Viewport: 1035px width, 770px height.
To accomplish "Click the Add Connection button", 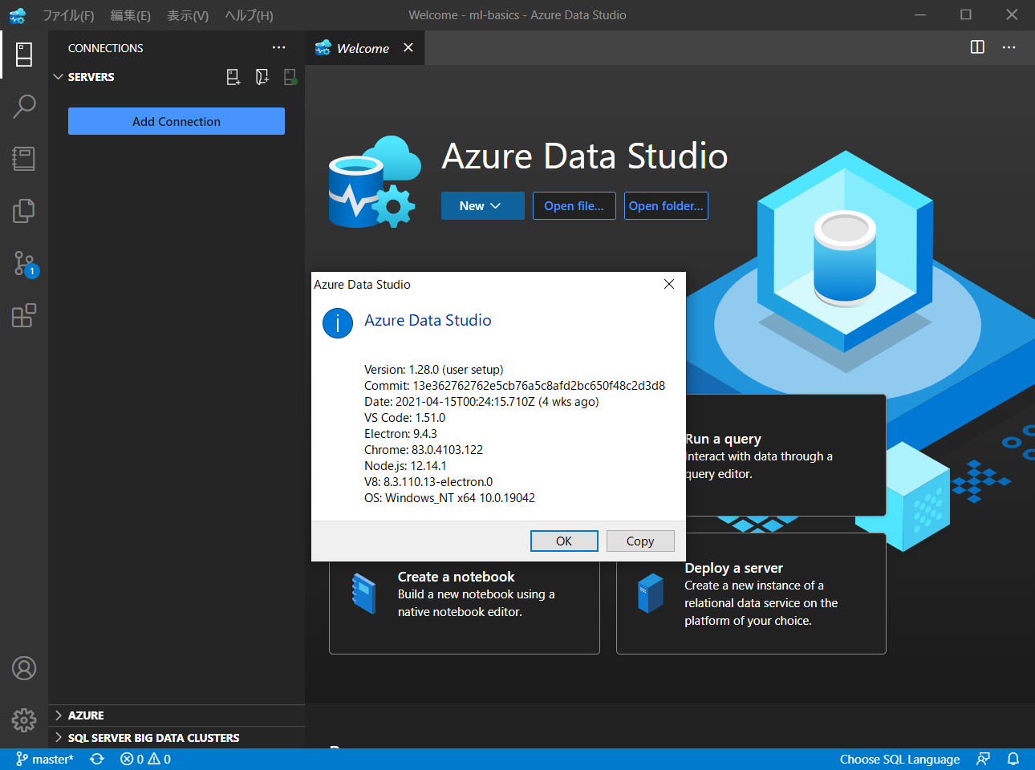I will coord(176,121).
